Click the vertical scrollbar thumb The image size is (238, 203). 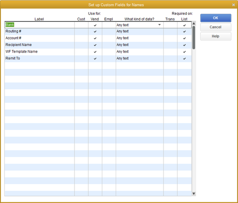(194, 38)
